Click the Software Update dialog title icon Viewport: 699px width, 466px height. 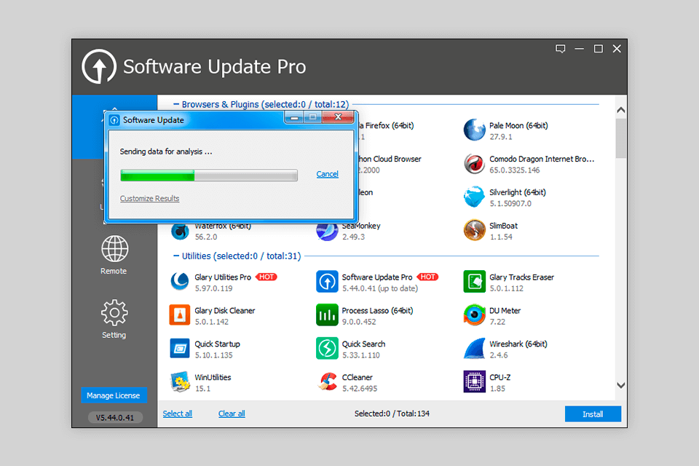pos(114,120)
